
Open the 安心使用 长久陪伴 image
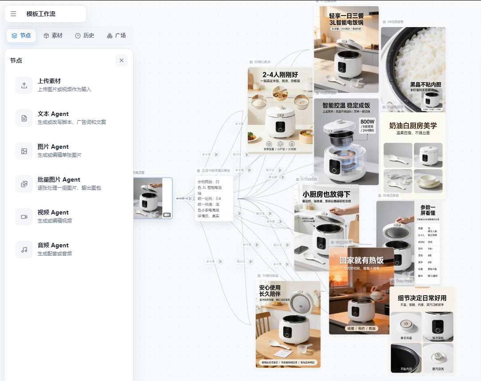(288, 325)
